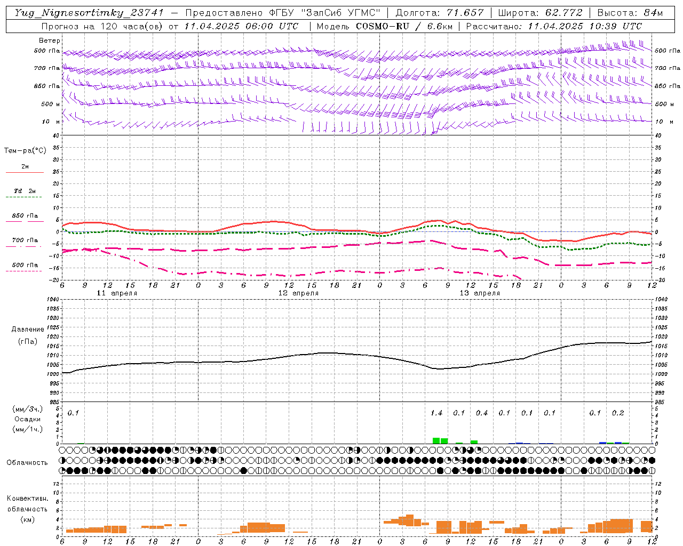The width and height of the screenshot is (683, 546).
Task: Click the Рассчитано calculation timestamp in the header
Action: pyautogui.click(x=554, y=26)
